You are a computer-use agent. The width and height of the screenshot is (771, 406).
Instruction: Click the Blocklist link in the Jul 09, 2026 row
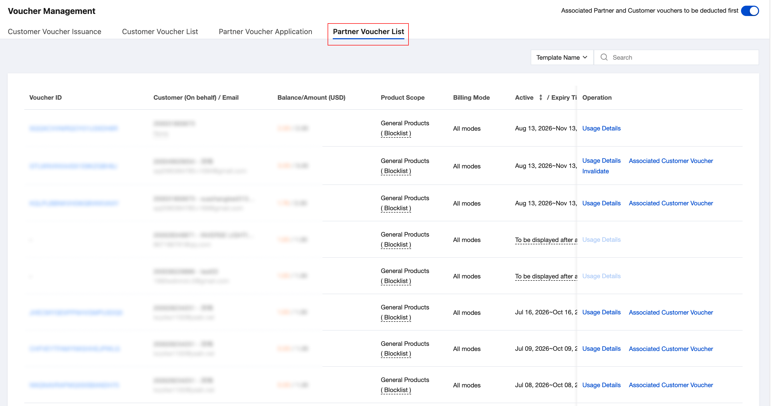point(396,354)
